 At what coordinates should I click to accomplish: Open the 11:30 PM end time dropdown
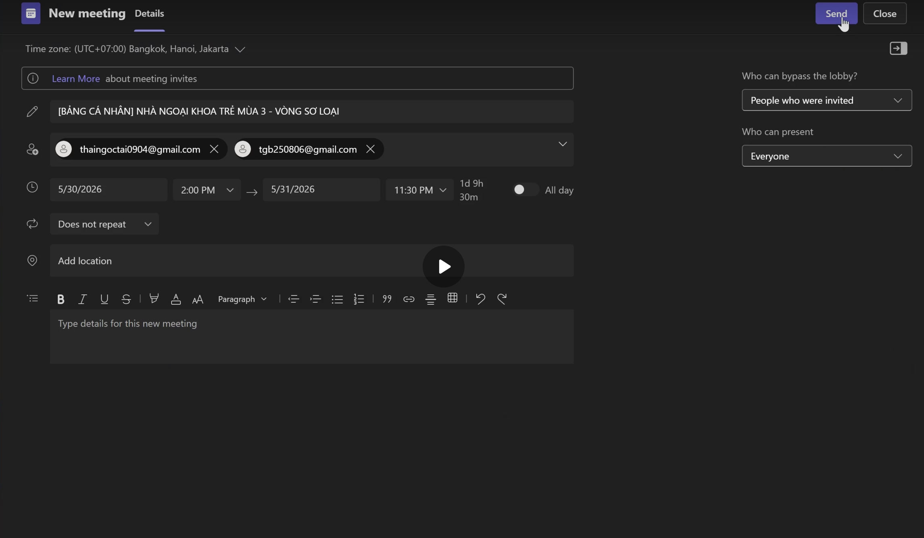pos(419,190)
